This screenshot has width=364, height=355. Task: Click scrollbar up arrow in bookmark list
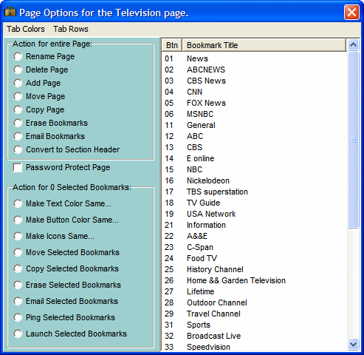(x=353, y=44)
